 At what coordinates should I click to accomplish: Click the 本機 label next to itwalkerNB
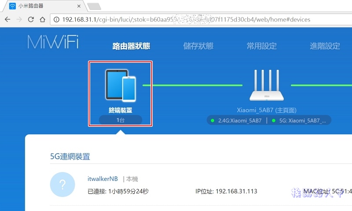coord(132,179)
